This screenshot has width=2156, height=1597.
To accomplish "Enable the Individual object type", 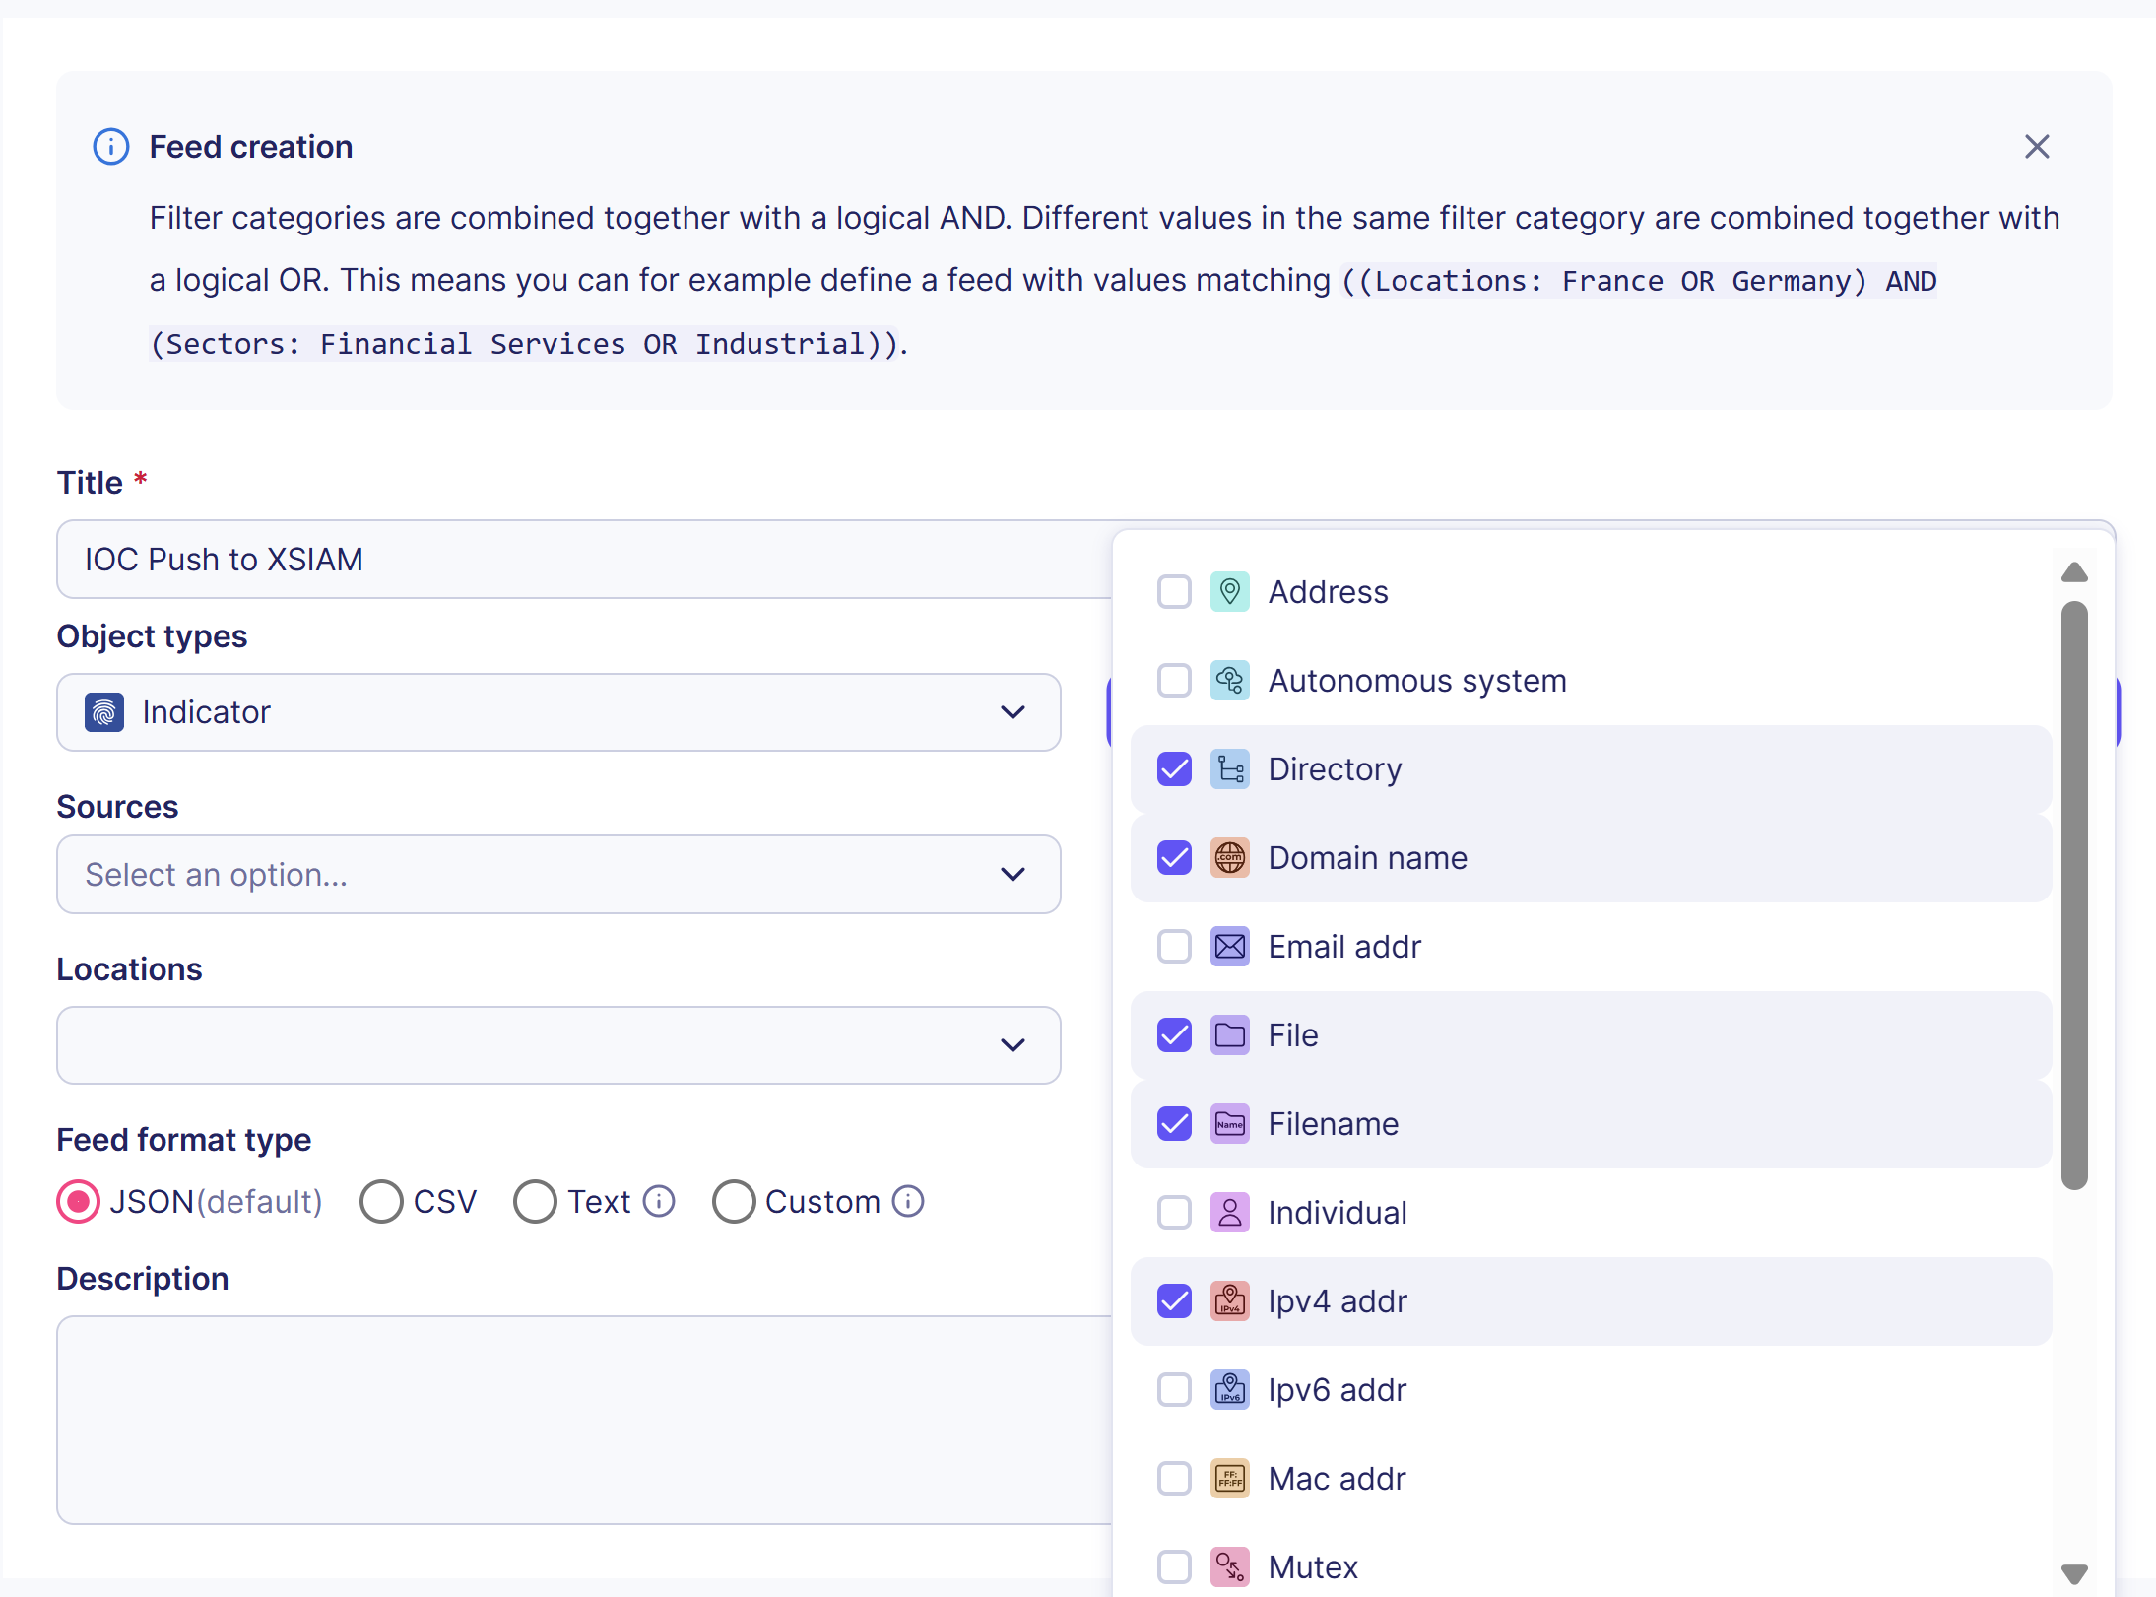I will [1173, 1212].
